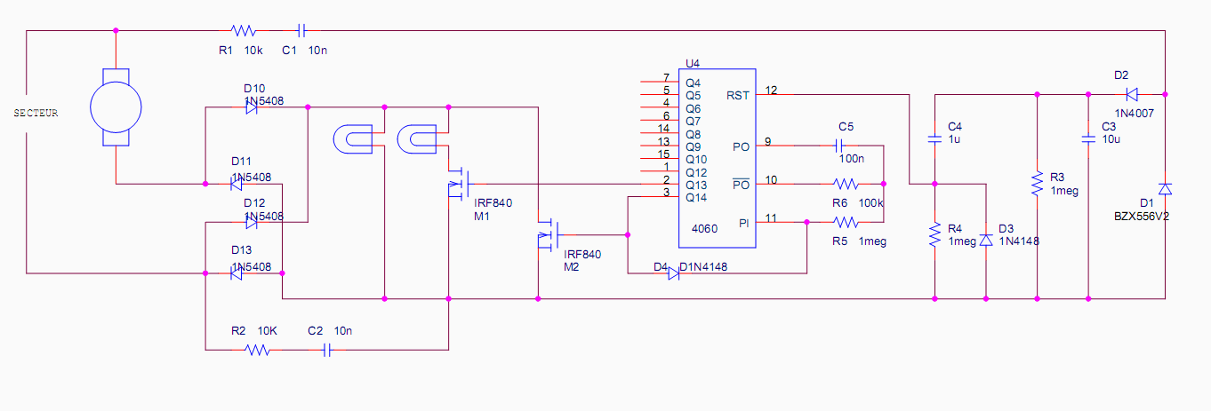1211x411 pixels.
Task: Select the C1 10n capacitor symbol
Action: (x=301, y=31)
